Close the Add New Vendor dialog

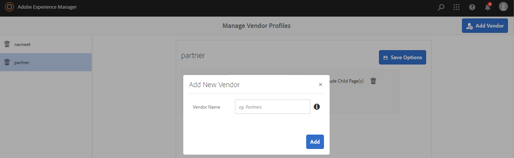point(321,84)
